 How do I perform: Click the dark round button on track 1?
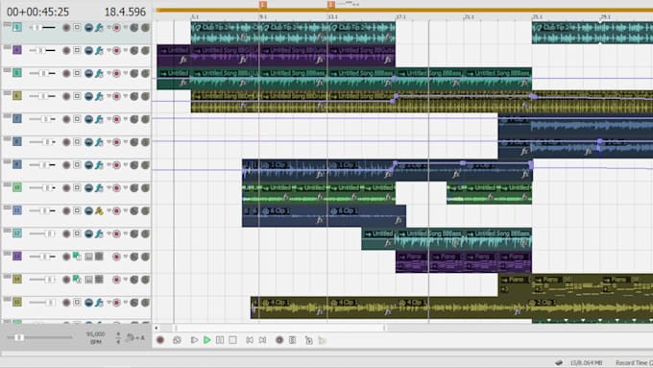click(x=66, y=28)
